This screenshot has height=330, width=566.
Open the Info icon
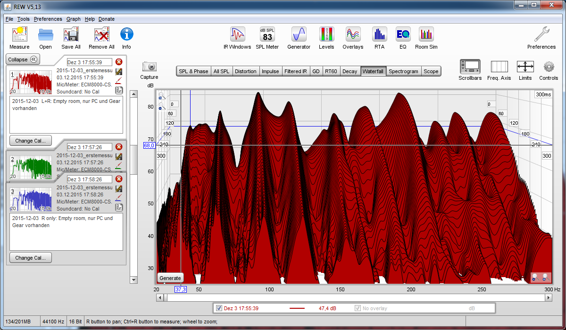pyautogui.click(x=126, y=34)
